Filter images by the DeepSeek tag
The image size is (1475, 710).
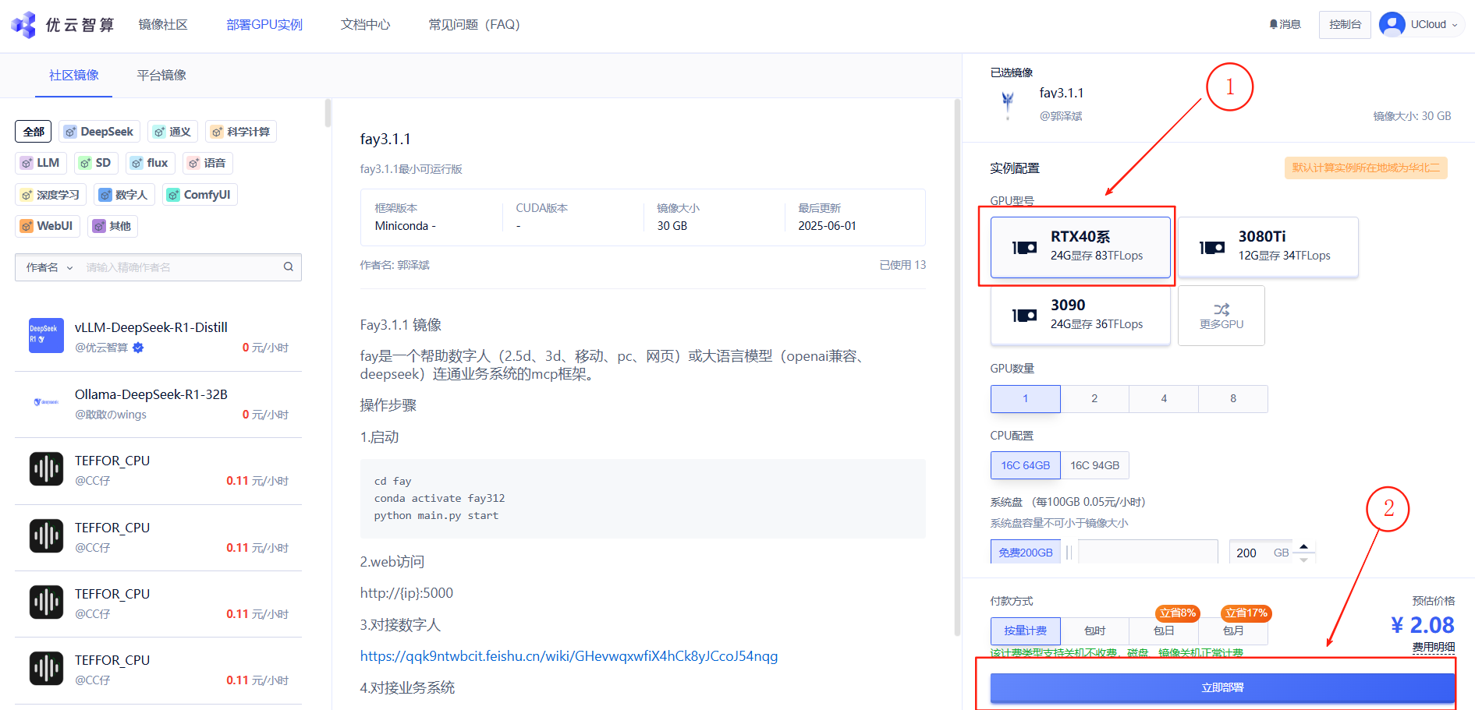tap(99, 132)
